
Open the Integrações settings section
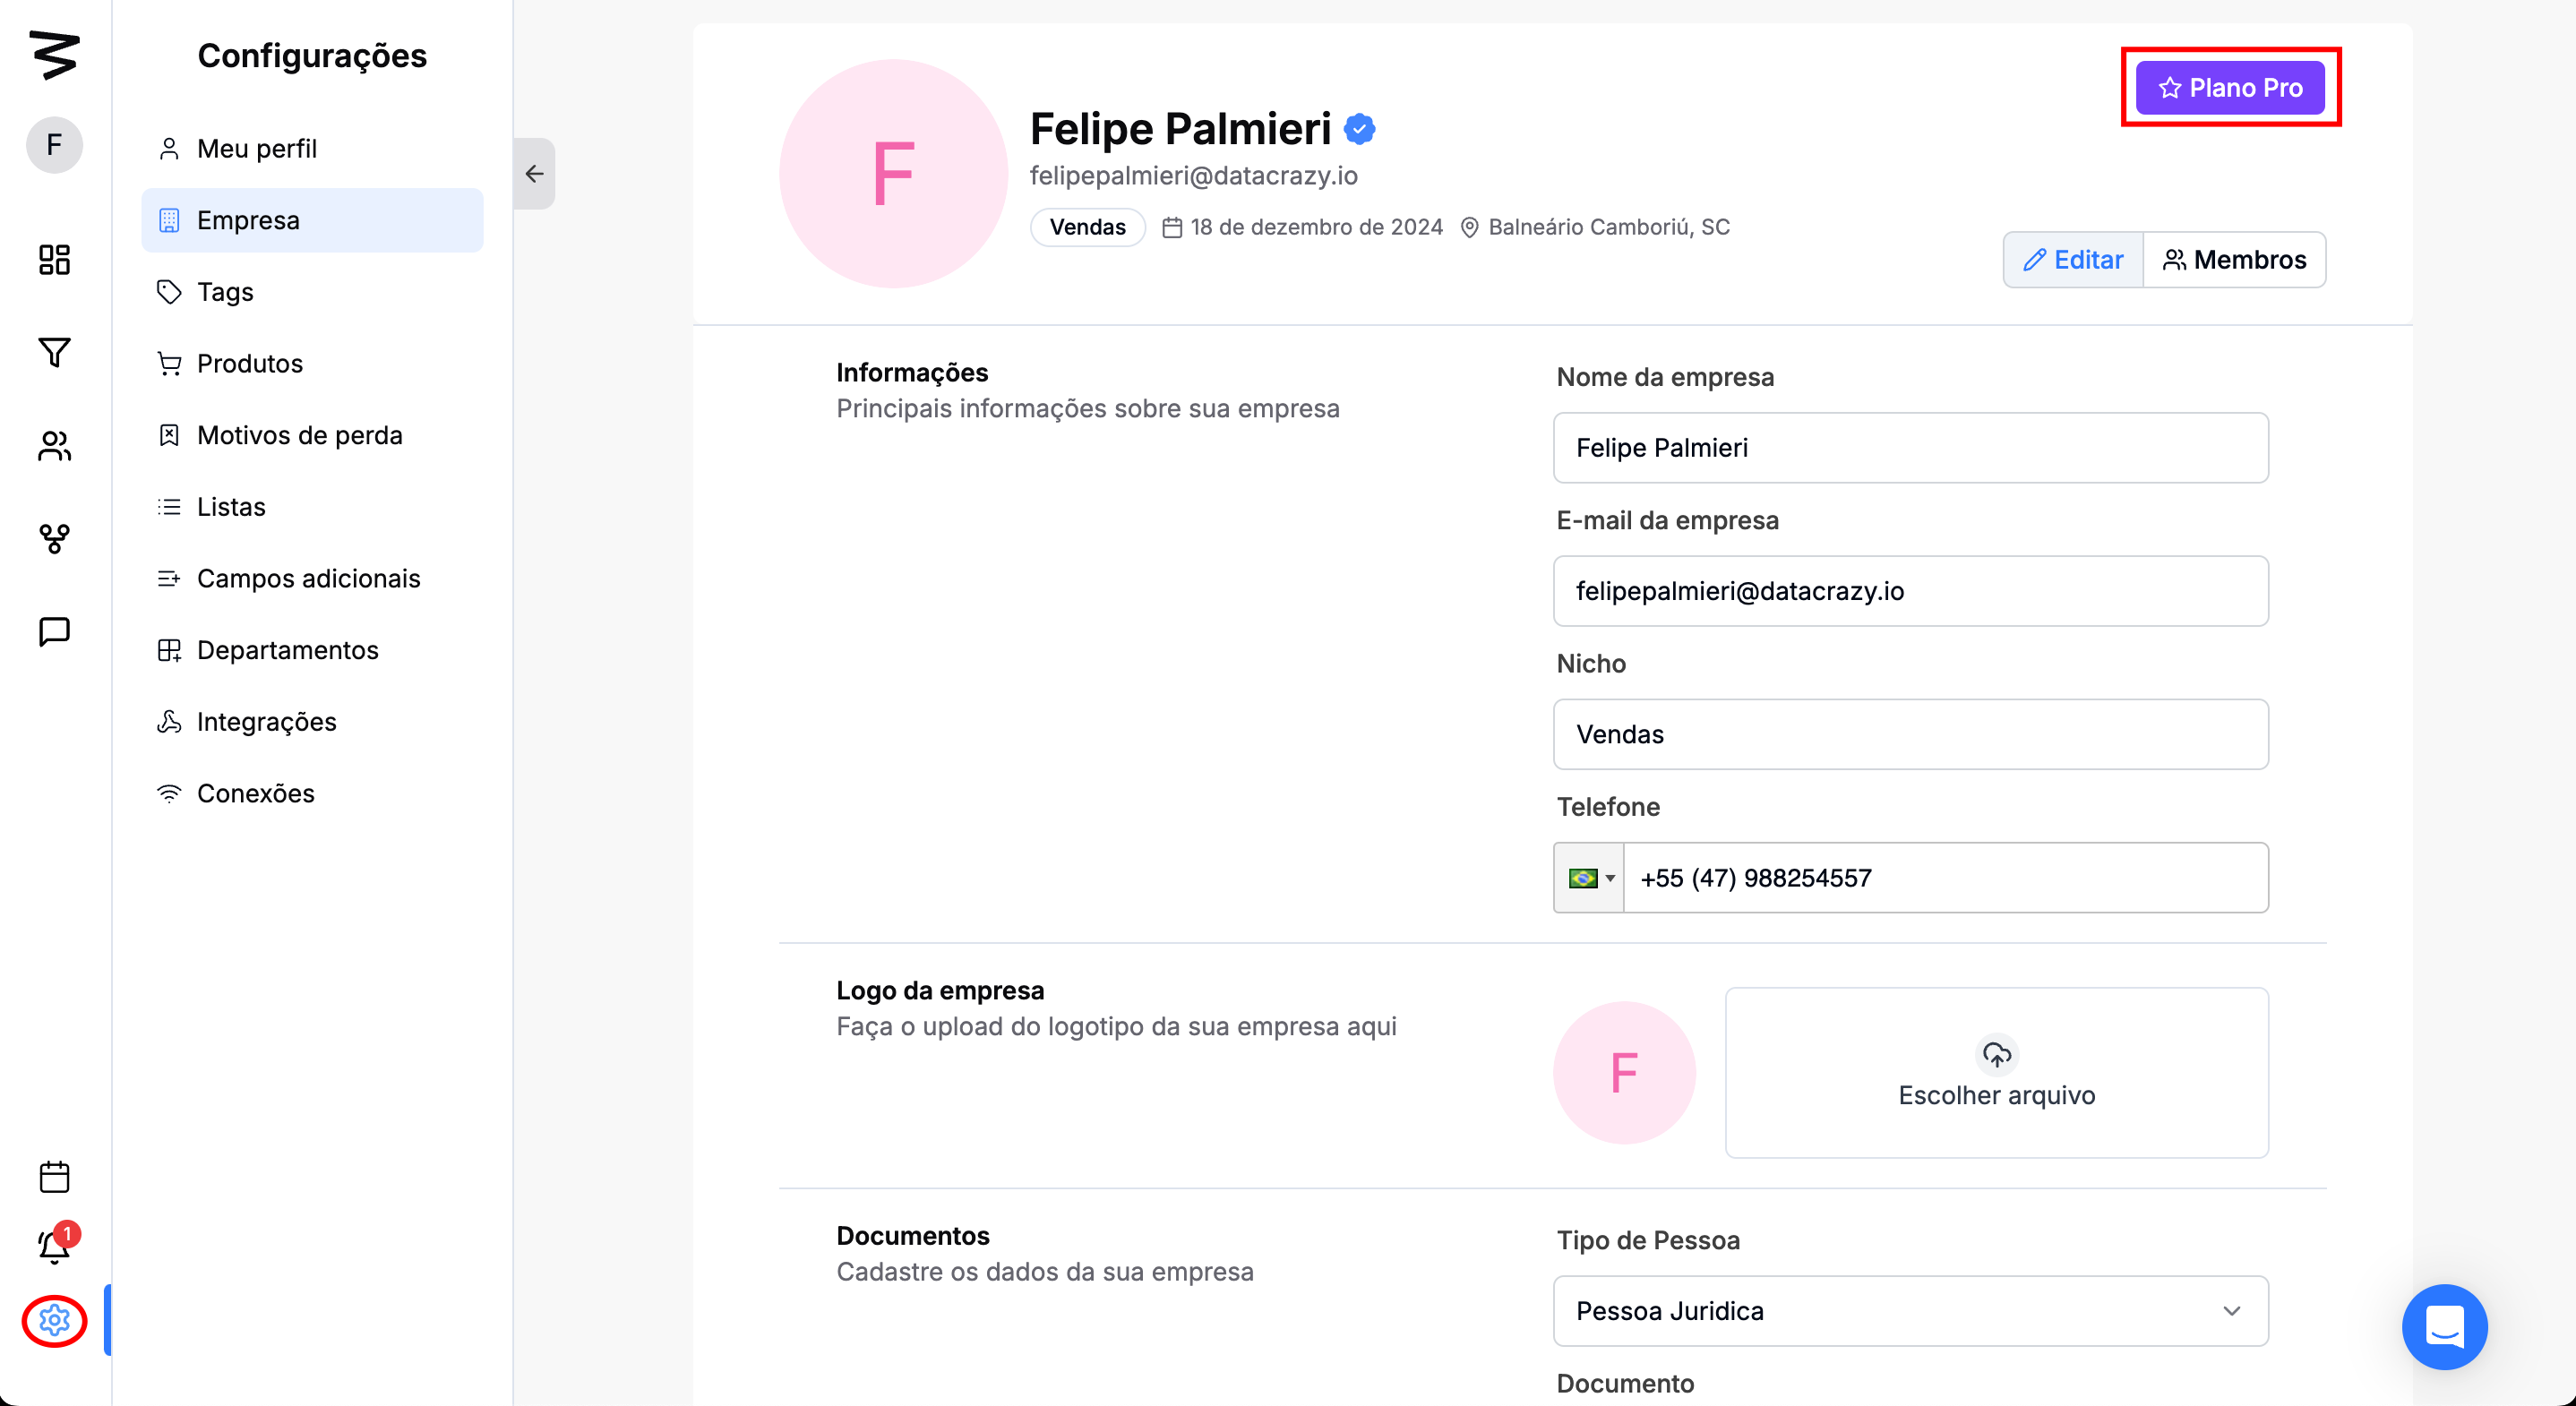click(266, 722)
